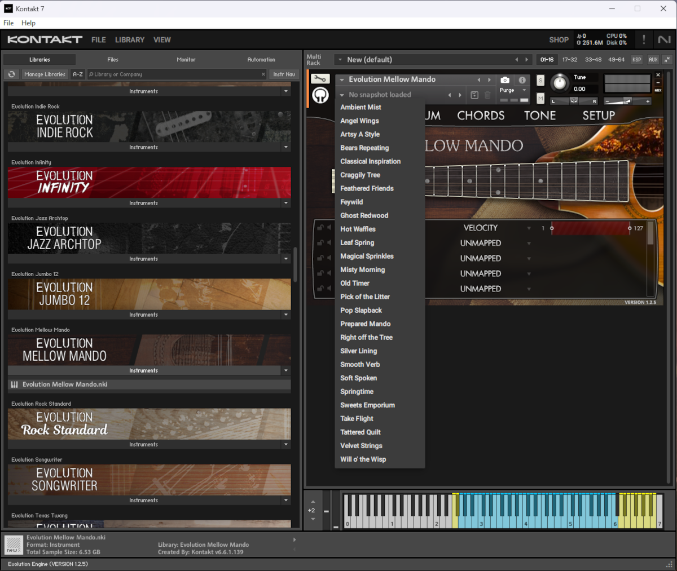This screenshot has height=571, width=677.
Task: Switch to the Files browser tab
Action: (113, 60)
